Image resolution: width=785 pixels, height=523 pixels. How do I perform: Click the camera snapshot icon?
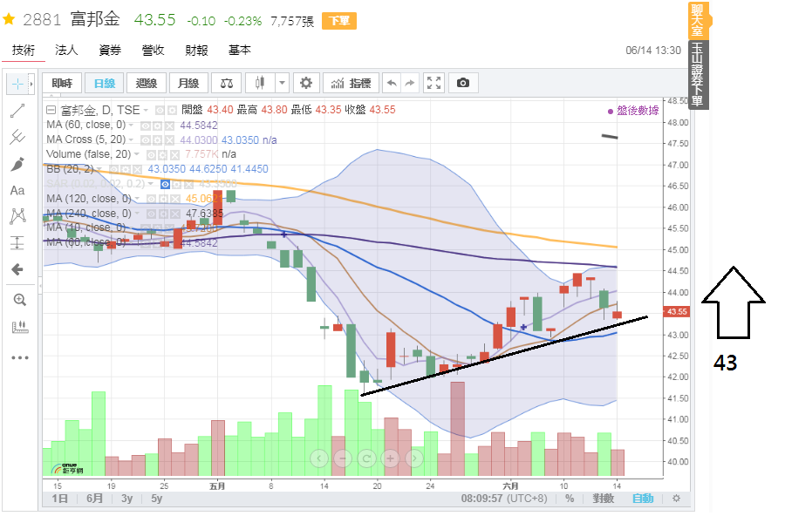(463, 83)
